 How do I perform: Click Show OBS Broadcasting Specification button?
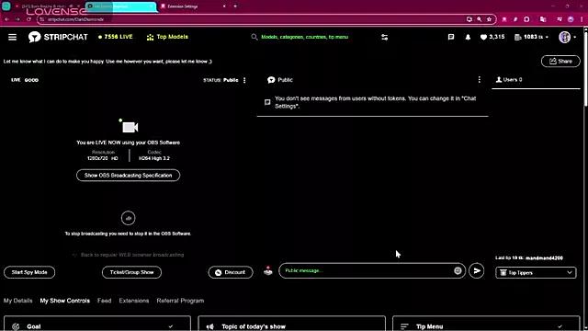(x=129, y=176)
